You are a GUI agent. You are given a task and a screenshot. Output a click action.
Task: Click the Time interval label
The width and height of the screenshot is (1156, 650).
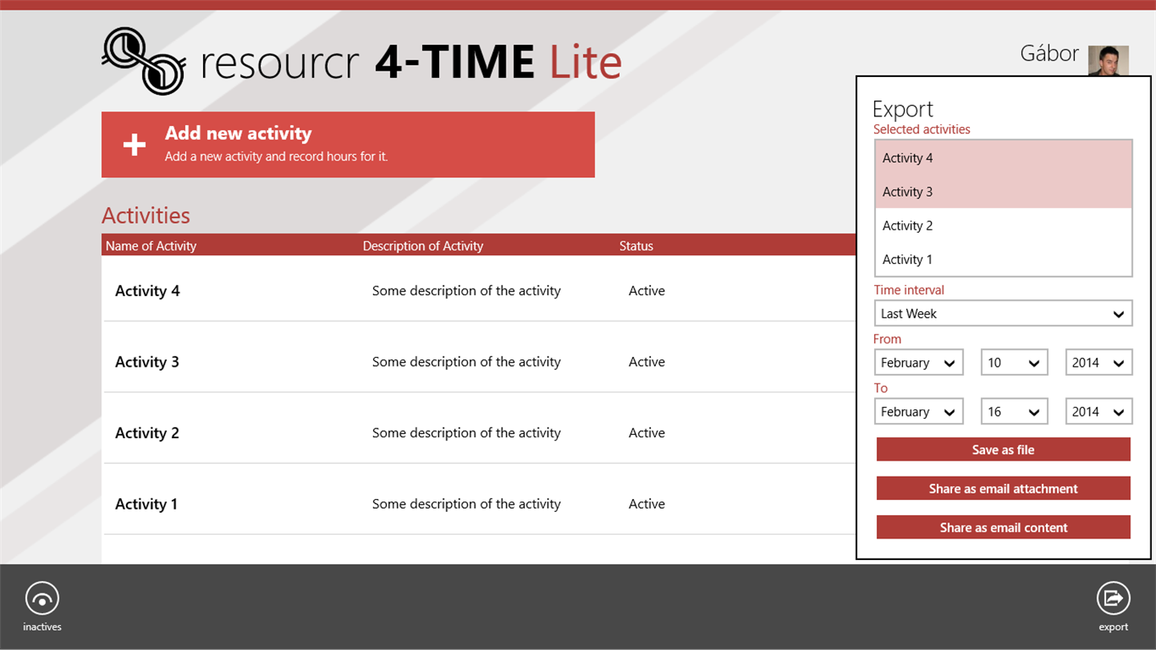click(x=909, y=290)
